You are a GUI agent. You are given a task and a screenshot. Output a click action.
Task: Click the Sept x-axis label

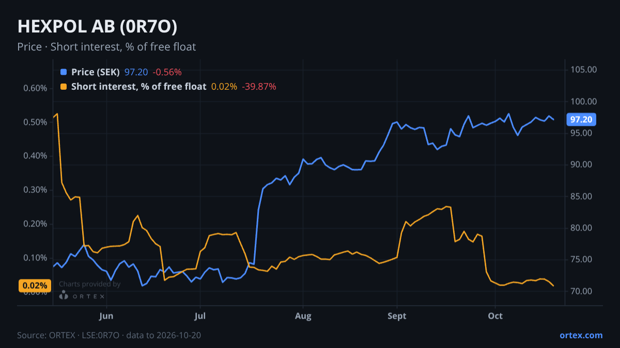coord(397,316)
